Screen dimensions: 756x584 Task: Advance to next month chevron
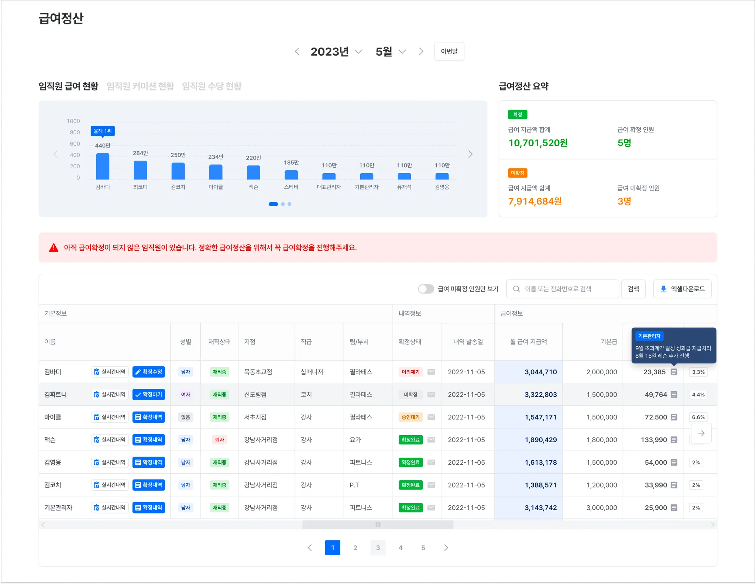(421, 52)
